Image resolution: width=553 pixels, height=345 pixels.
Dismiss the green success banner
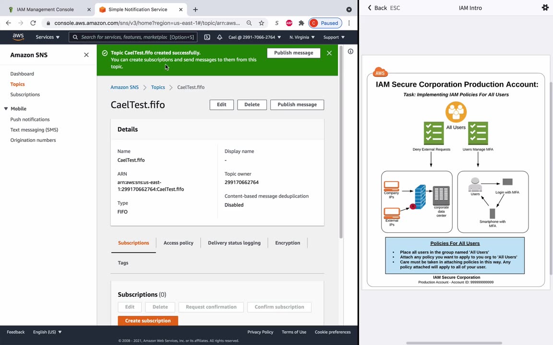tap(329, 53)
